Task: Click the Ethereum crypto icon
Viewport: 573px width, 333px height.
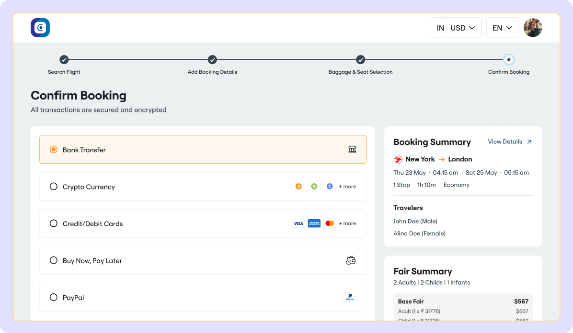Action: (329, 186)
